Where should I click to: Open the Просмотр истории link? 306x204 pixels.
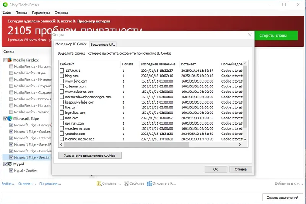[x=94, y=21]
